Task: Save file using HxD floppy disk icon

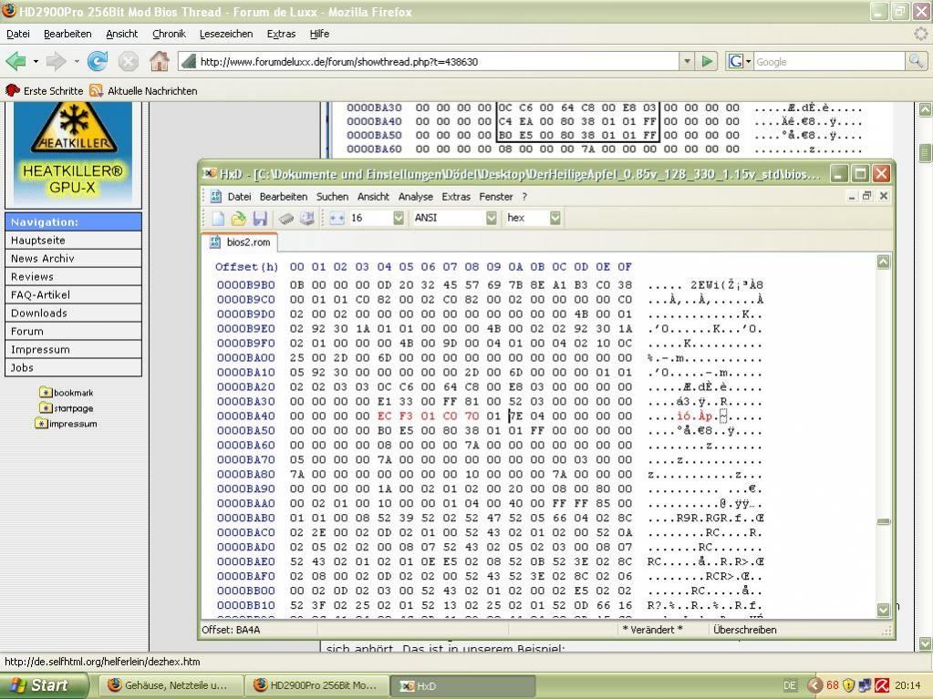Action: pyautogui.click(x=259, y=219)
